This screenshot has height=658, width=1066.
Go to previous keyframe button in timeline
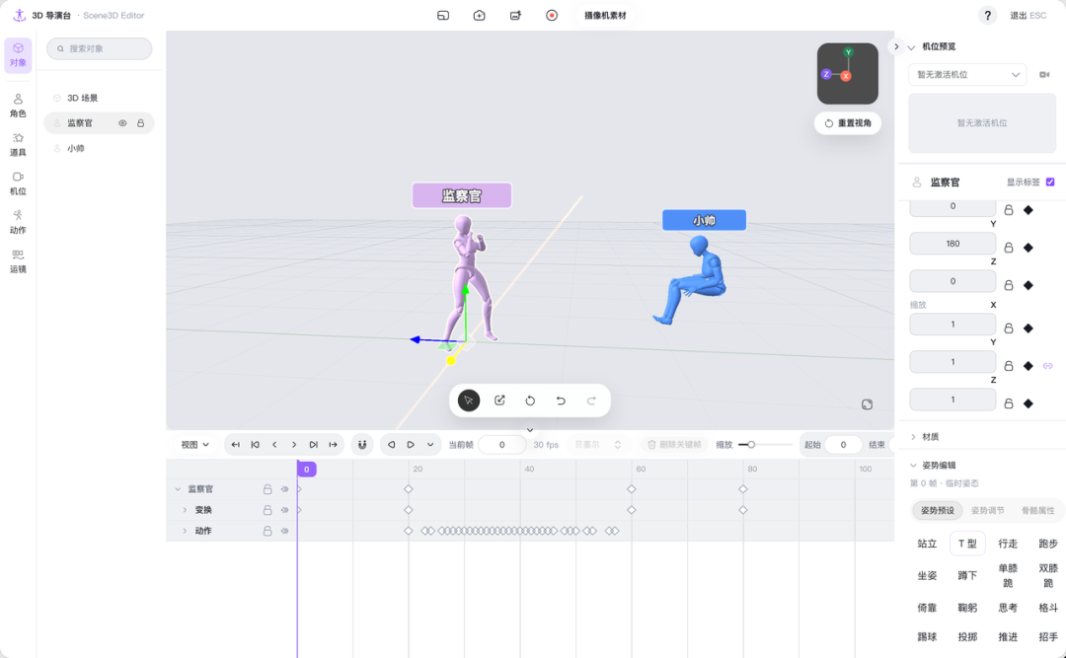pyautogui.click(x=255, y=445)
